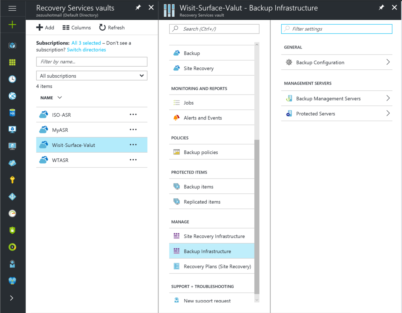Refresh the Recovery Services vaults list
The image size is (402, 313).
tap(112, 27)
